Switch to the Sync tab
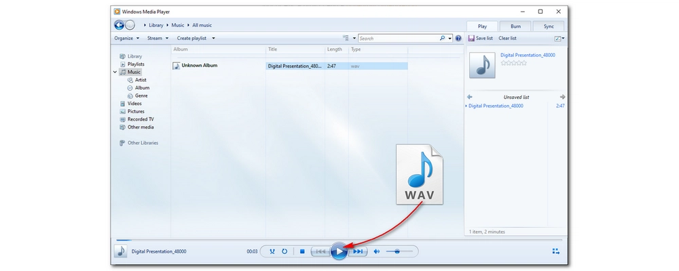The width and height of the screenshot is (679, 271). (549, 26)
